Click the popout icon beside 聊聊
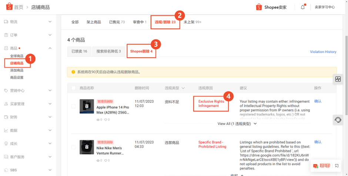Image resolution: width=348 pixels, height=176 pixels. click(x=337, y=166)
